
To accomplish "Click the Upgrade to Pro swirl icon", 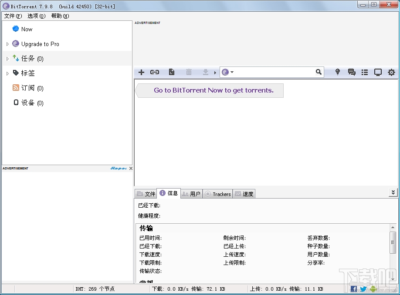I will tap(16, 43).
